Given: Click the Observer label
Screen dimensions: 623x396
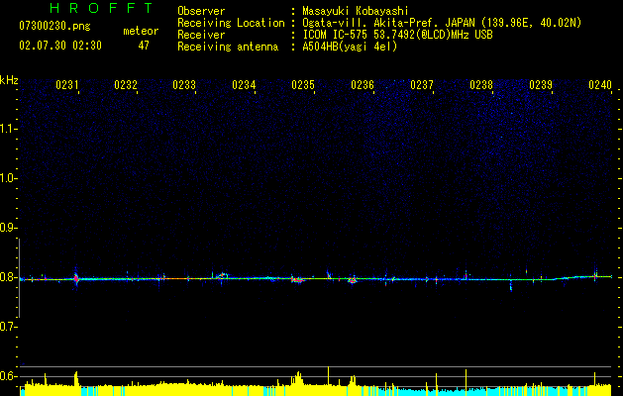Looking at the screenshot, I should pos(201,11).
